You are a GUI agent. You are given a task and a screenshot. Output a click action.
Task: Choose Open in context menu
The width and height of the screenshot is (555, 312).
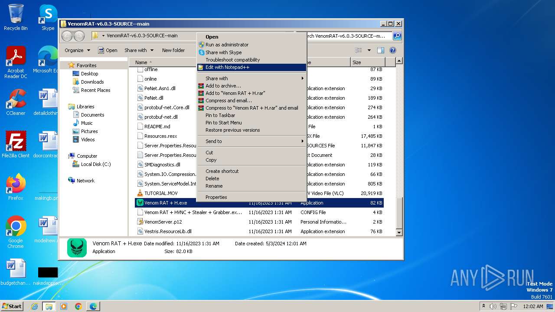click(x=251, y=37)
